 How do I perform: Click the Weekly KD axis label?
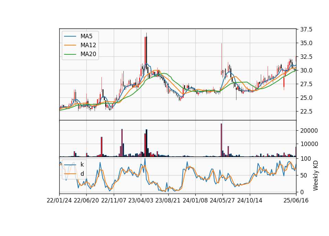316,176
